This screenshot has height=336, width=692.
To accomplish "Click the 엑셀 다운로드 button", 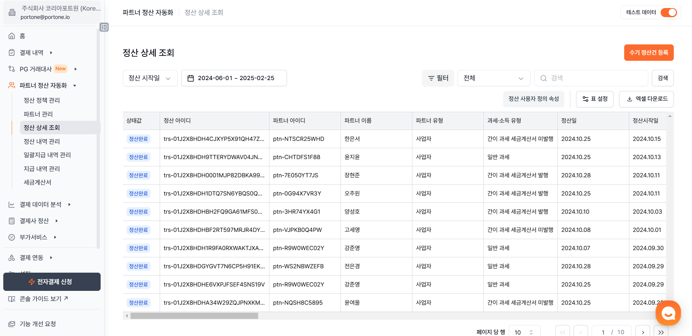I will coord(646,99).
